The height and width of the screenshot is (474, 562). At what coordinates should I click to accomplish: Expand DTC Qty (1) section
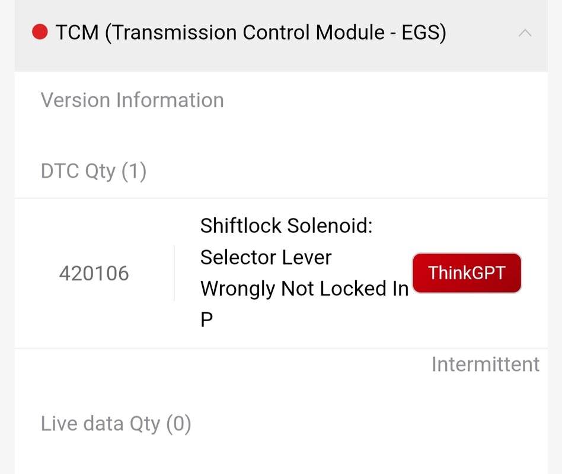pos(94,171)
